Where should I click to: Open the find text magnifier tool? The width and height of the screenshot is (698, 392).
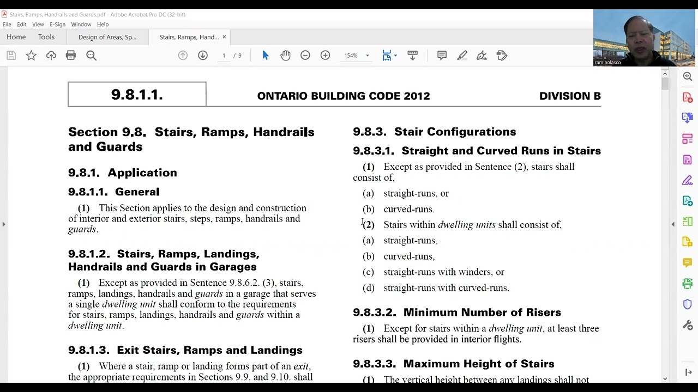(91, 56)
